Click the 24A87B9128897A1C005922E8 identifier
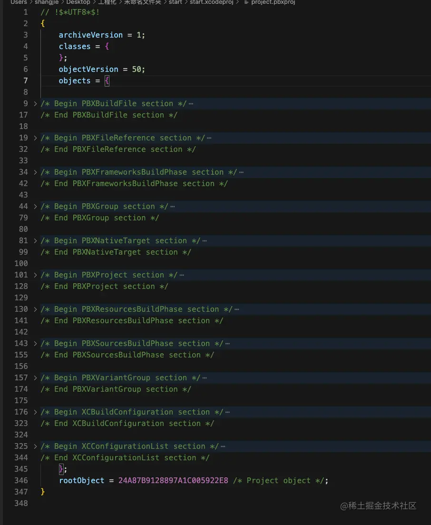 (x=173, y=480)
